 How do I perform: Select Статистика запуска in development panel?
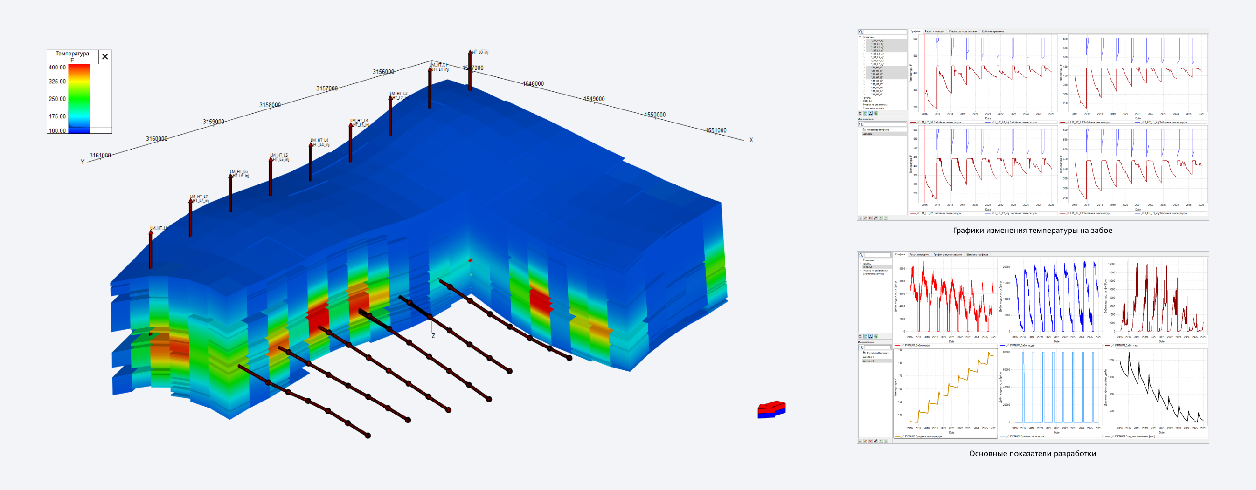pyautogui.click(x=873, y=274)
